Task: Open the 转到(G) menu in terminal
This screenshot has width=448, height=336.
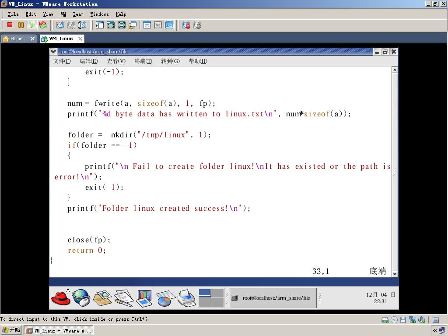Action: pyautogui.click(x=170, y=61)
